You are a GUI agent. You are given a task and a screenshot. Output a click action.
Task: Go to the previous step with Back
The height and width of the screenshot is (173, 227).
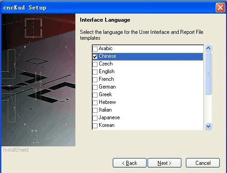pyautogui.click(x=130, y=163)
